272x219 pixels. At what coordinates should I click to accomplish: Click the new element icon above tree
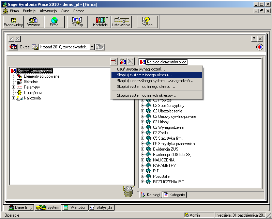(x=123, y=61)
